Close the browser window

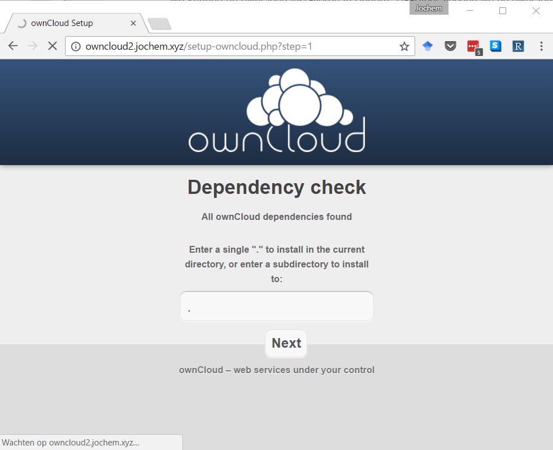pyautogui.click(x=535, y=11)
